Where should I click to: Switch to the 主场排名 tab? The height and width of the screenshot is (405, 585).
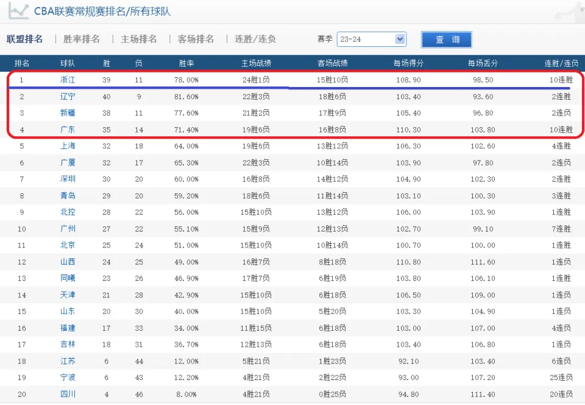pyautogui.click(x=139, y=39)
